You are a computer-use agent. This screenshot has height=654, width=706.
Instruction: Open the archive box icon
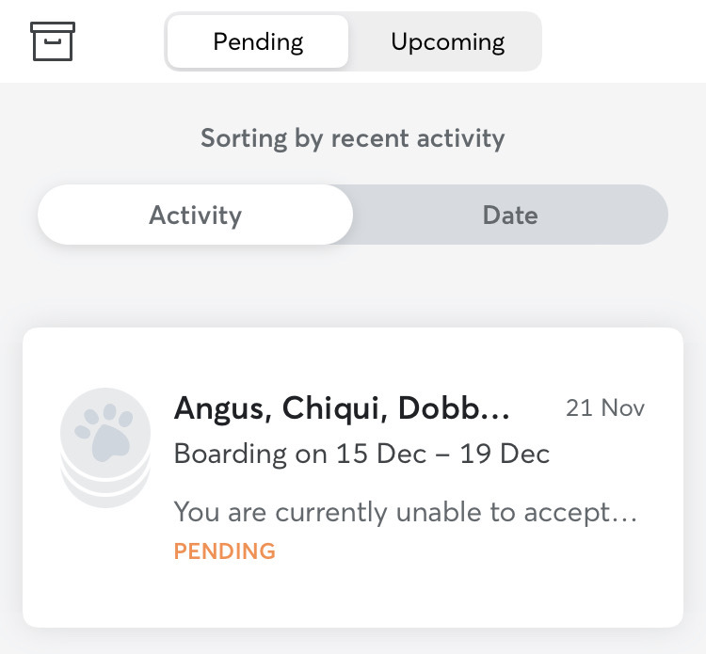53,41
